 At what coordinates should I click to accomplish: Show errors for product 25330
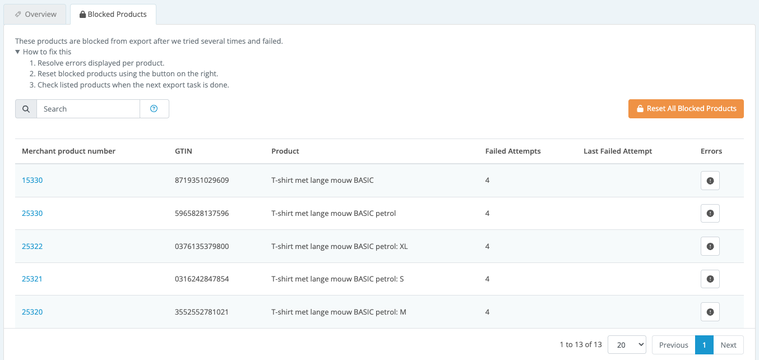[x=710, y=214]
